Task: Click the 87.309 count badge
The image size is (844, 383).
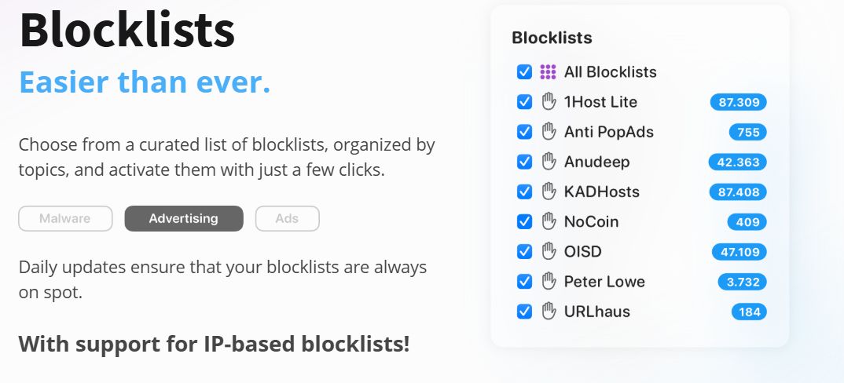Action: tap(738, 102)
